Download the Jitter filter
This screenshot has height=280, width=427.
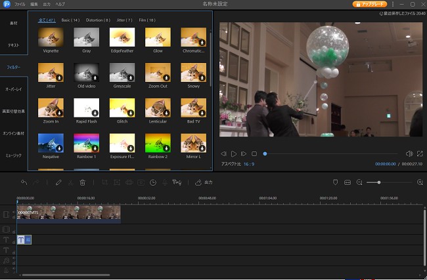(x=59, y=78)
